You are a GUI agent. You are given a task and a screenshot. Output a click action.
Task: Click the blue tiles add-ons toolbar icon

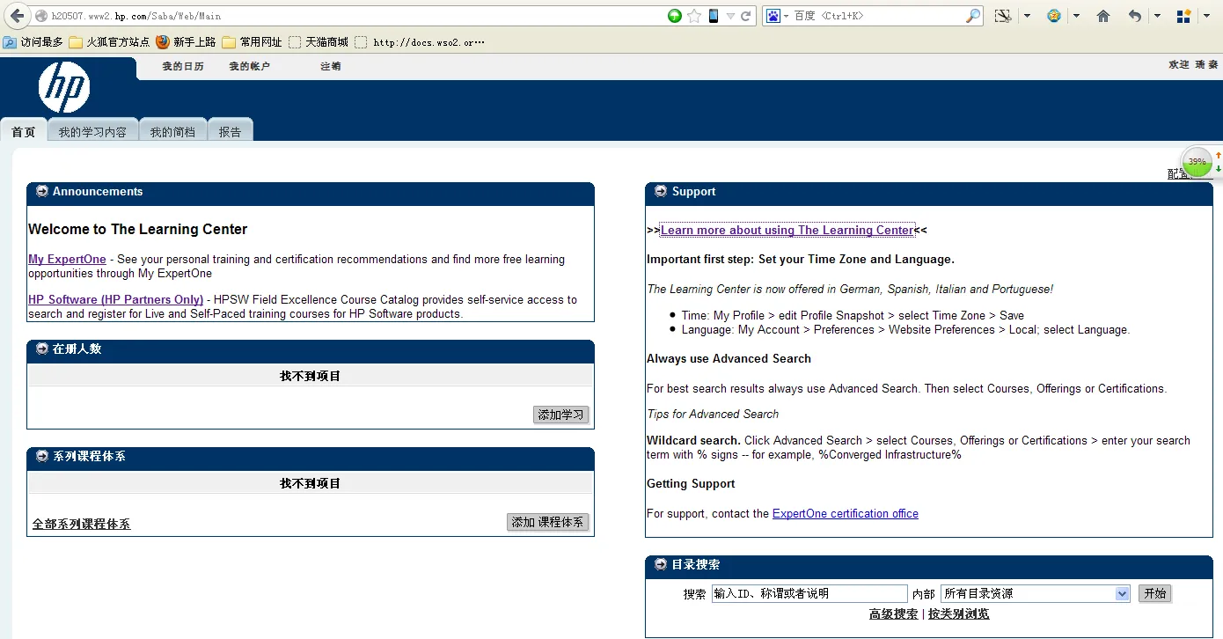tap(1184, 16)
